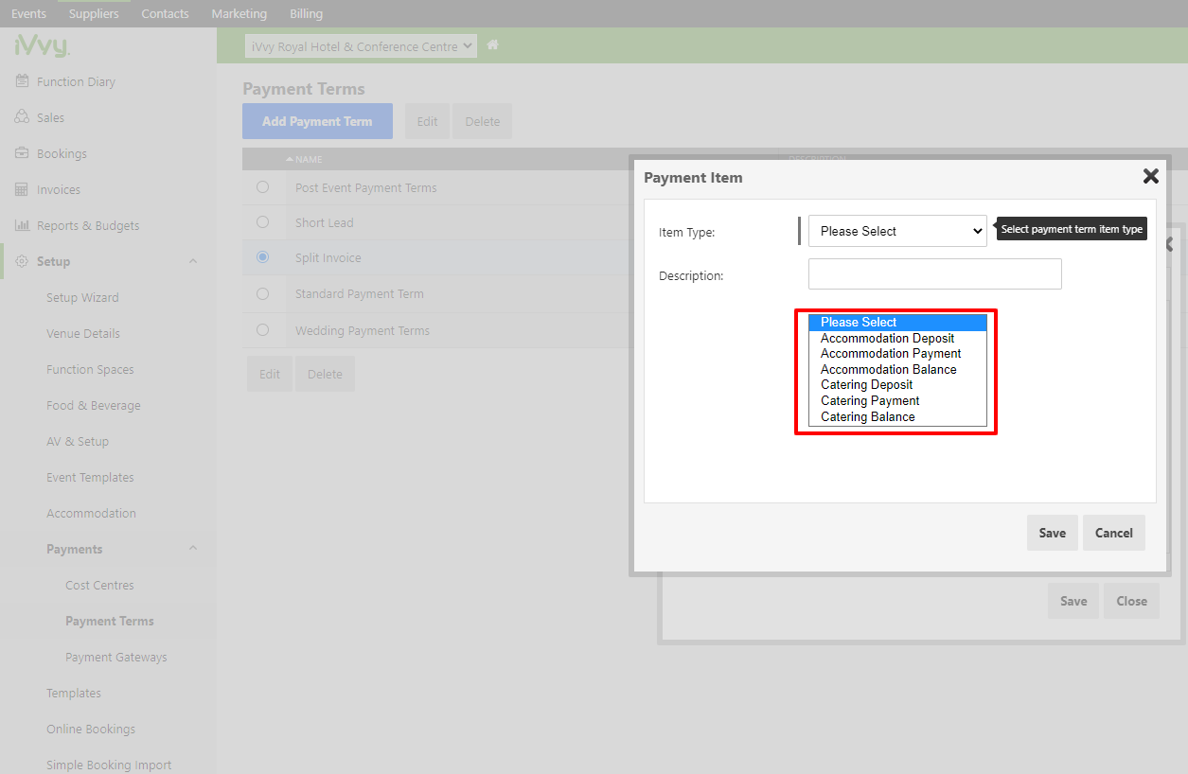Select the Split Invoice radio button

coord(263,256)
